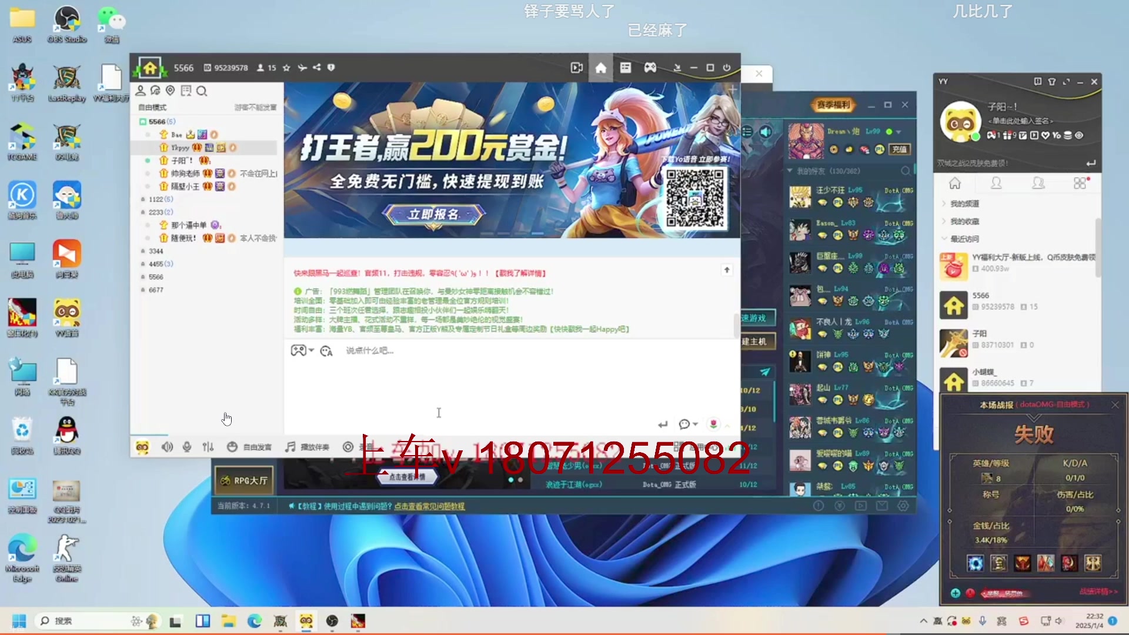
Task: Click the flower gift icon in chat area
Action: pos(713,424)
